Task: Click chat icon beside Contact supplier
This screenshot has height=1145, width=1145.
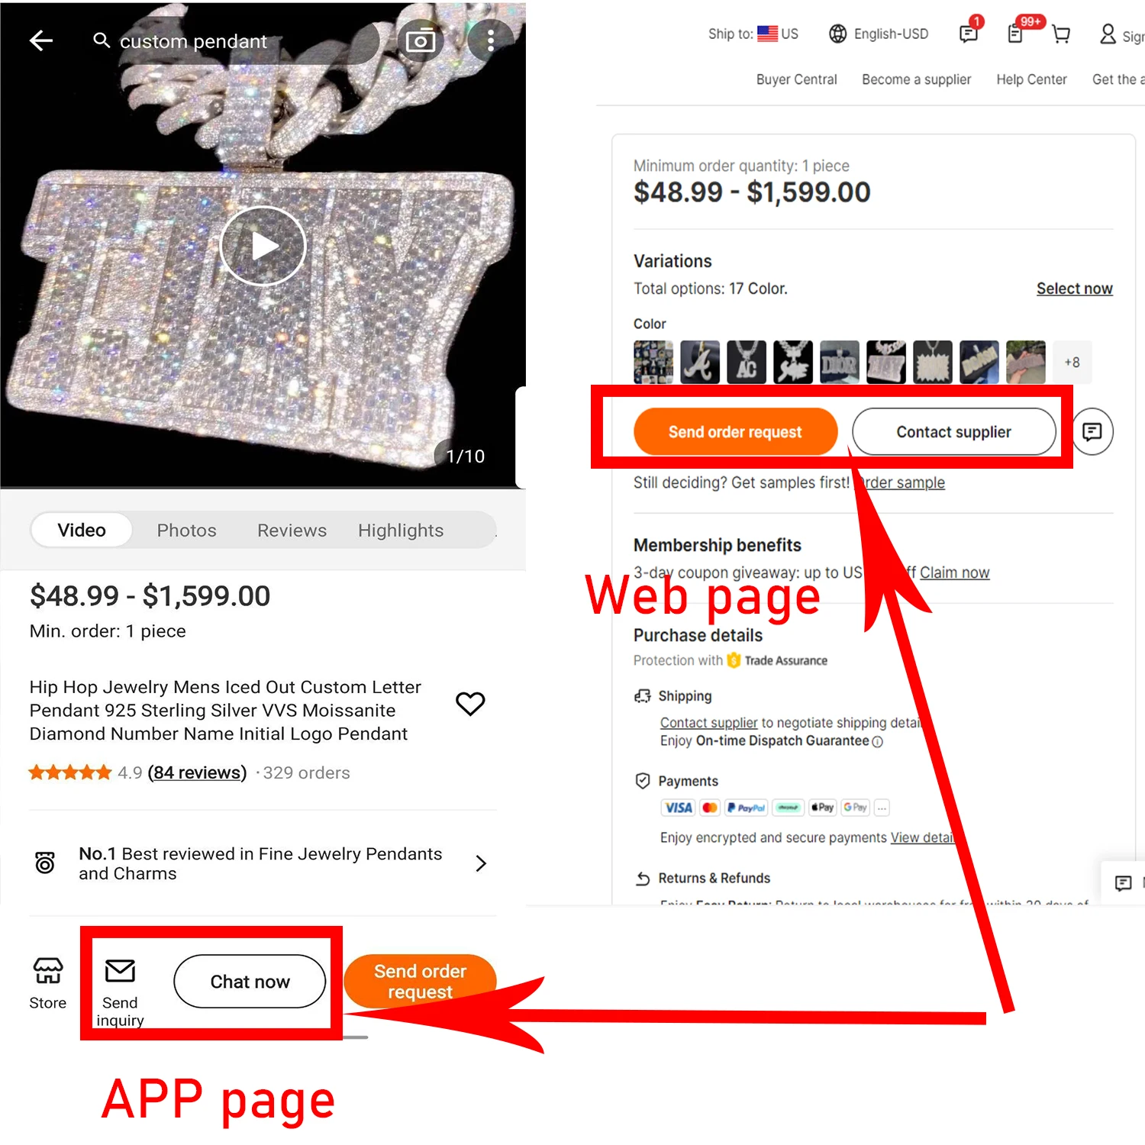Action: click(x=1092, y=432)
